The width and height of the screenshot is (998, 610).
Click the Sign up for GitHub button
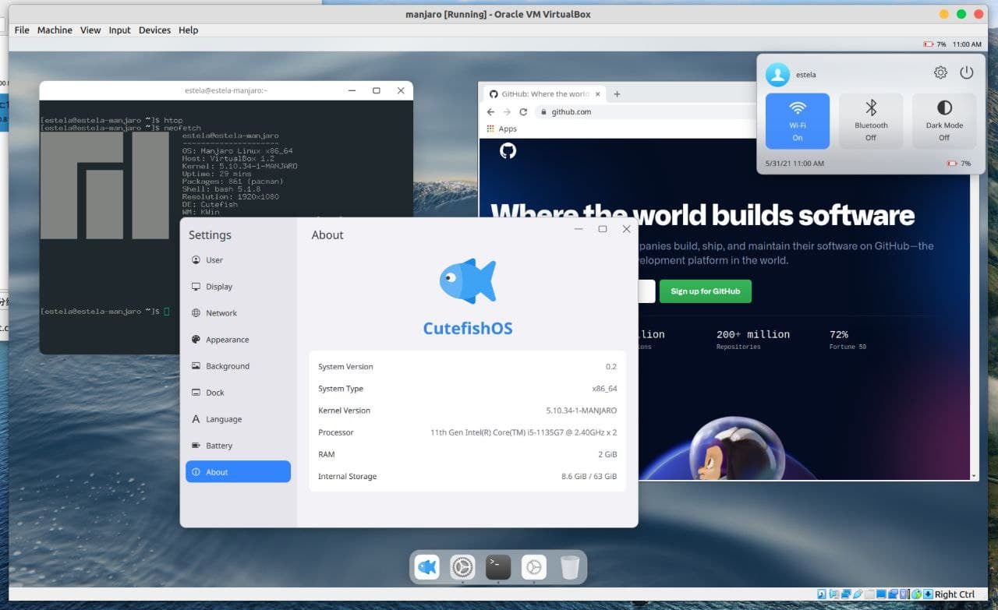[x=705, y=291]
